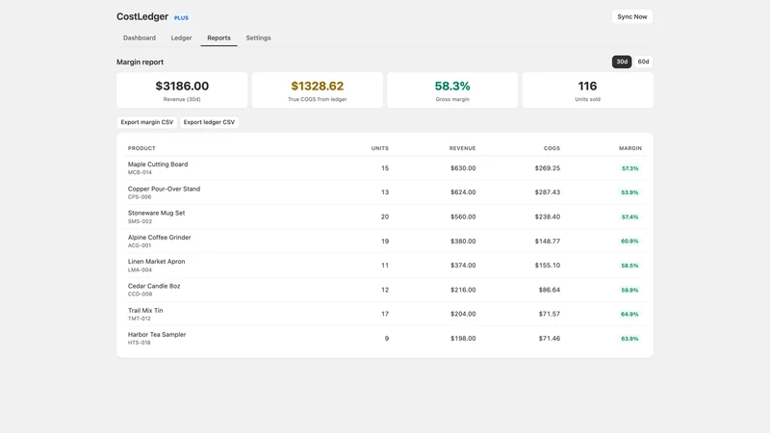Export ledger CSV file
This screenshot has height=433, width=770.
click(x=209, y=122)
